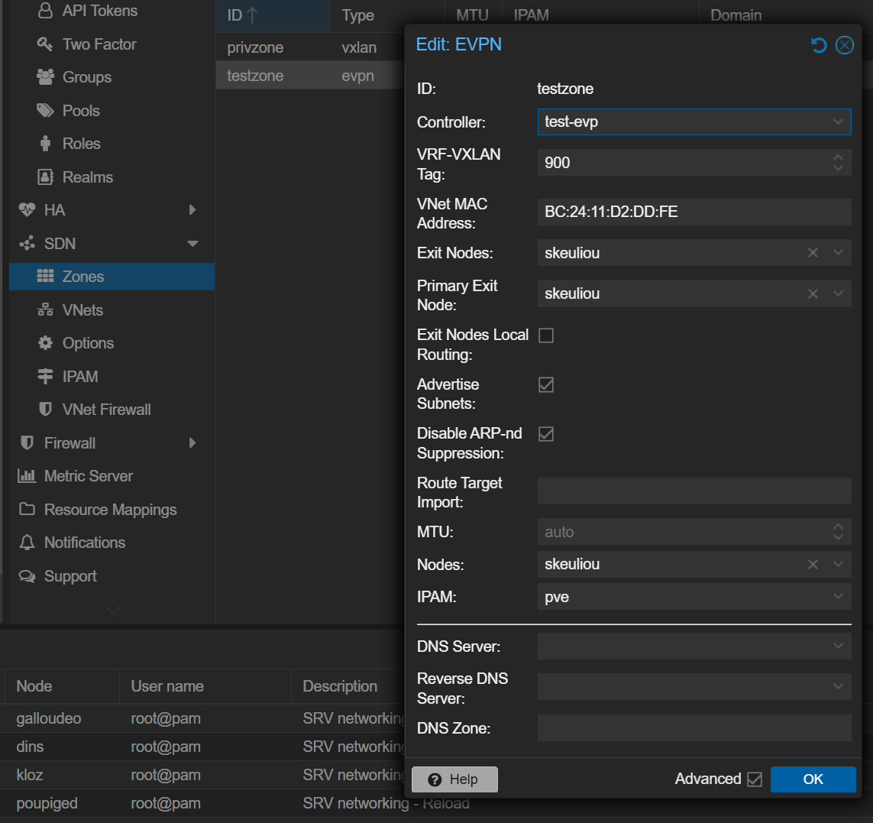873x823 pixels.
Task: Close the Edit: EVPN dialog
Action: [845, 45]
